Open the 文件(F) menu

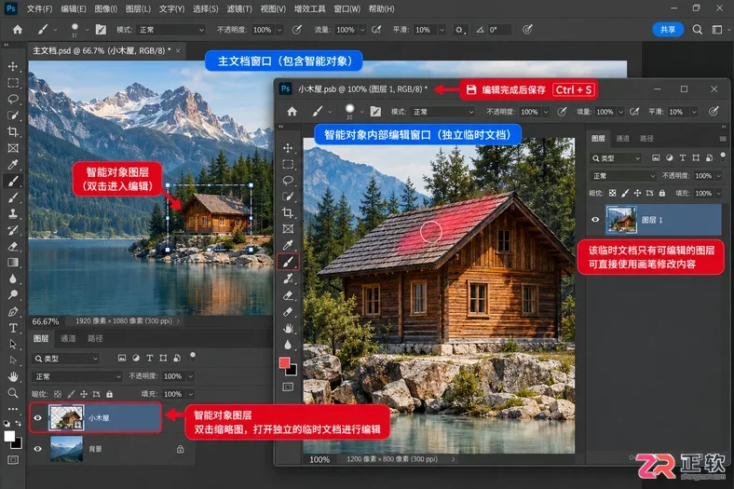[x=40, y=9]
